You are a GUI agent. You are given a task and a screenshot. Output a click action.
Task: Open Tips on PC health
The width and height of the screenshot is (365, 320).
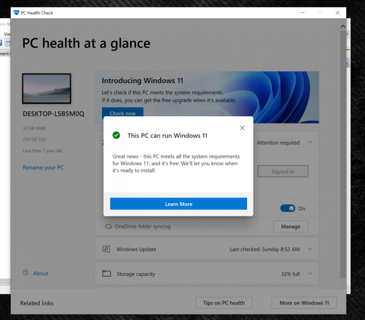[224, 303]
